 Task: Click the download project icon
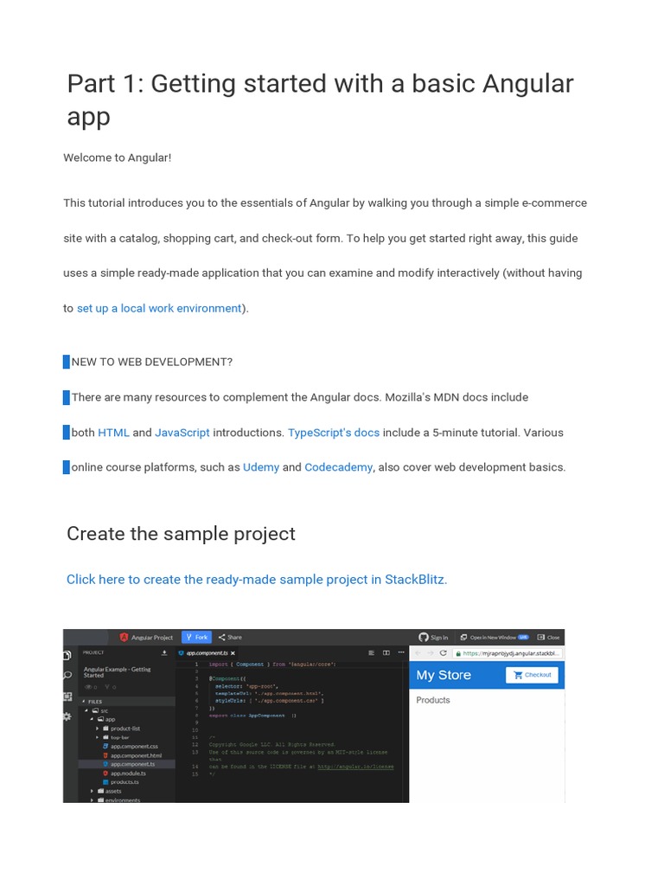point(164,652)
